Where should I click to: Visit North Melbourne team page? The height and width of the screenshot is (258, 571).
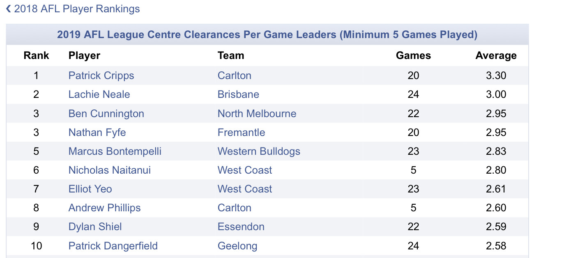[257, 113]
